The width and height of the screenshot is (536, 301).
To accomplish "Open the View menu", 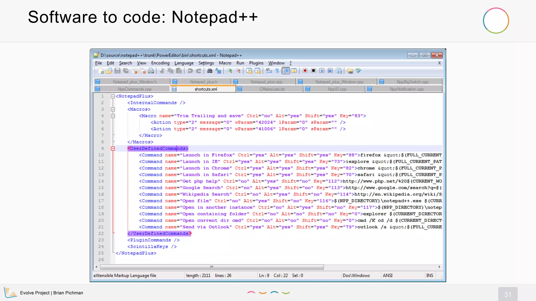I will click(141, 63).
